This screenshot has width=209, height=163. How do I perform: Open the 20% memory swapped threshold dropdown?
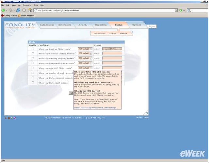click(x=85, y=58)
